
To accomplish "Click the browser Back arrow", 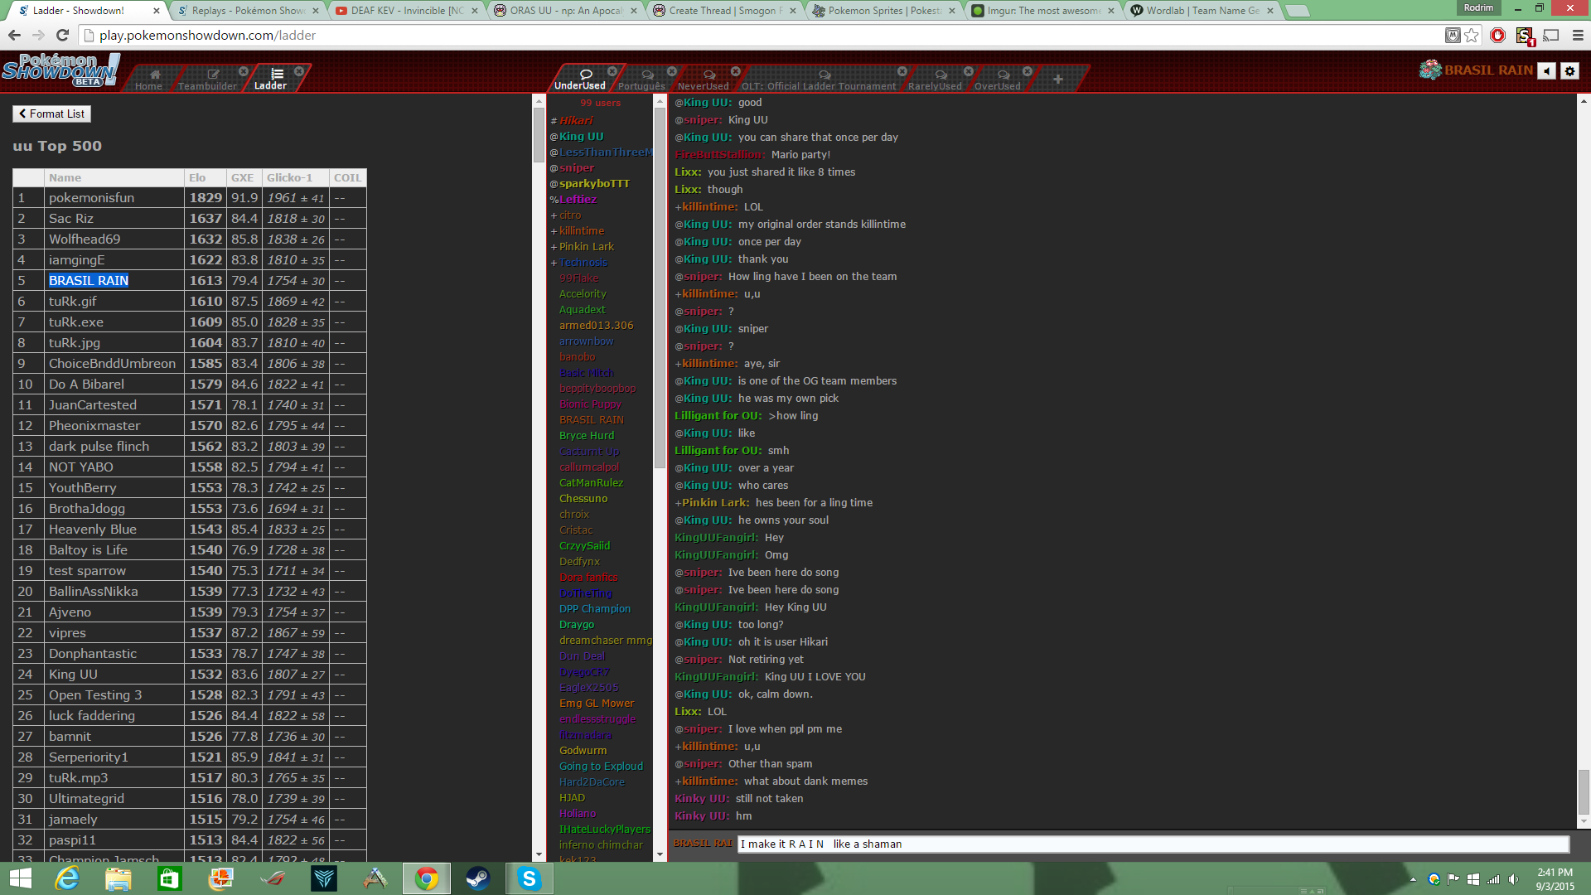I will click(14, 35).
